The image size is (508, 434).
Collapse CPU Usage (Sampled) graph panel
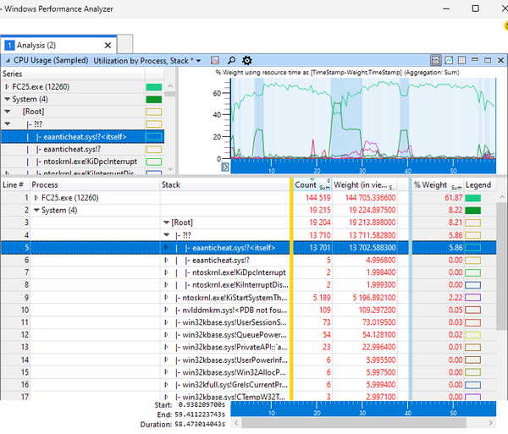[x=7, y=61]
